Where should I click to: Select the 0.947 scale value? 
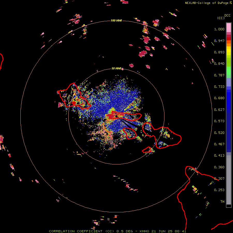click(x=219, y=41)
